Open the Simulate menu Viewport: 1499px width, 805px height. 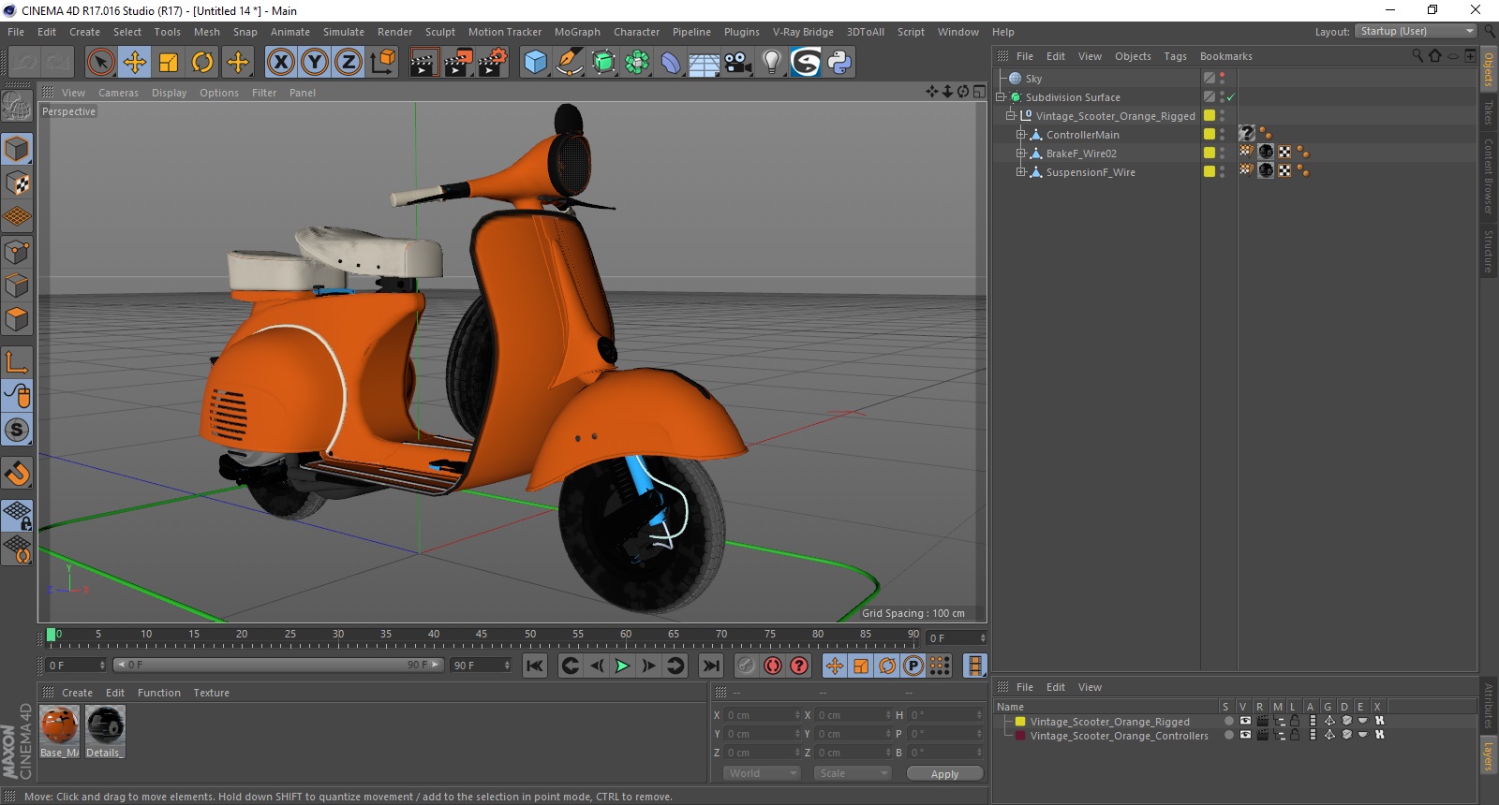344,32
